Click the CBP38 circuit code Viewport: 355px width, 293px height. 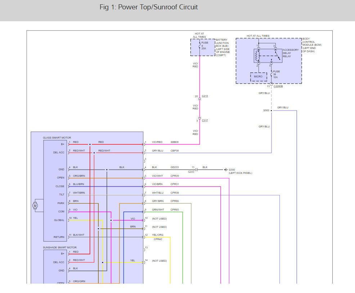pos(175,150)
